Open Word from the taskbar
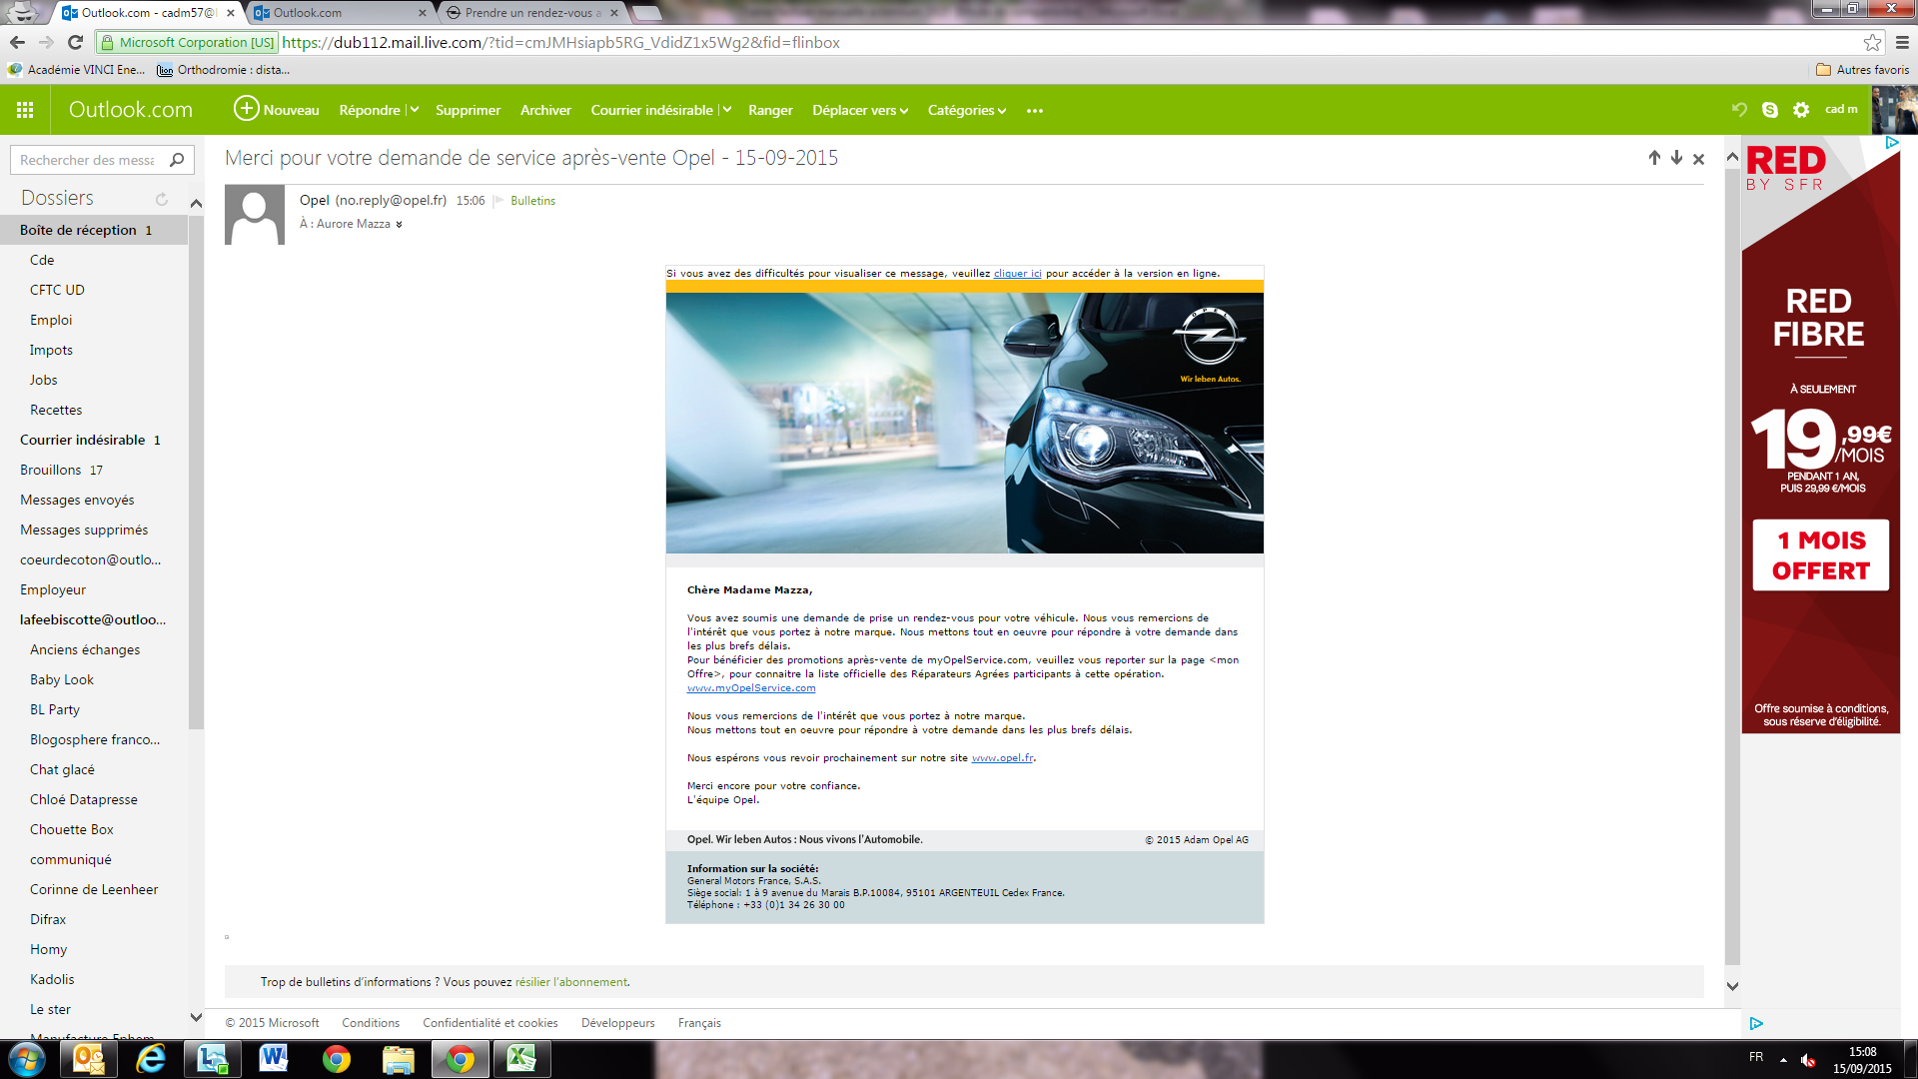The image size is (1918, 1079). [x=274, y=1059]
